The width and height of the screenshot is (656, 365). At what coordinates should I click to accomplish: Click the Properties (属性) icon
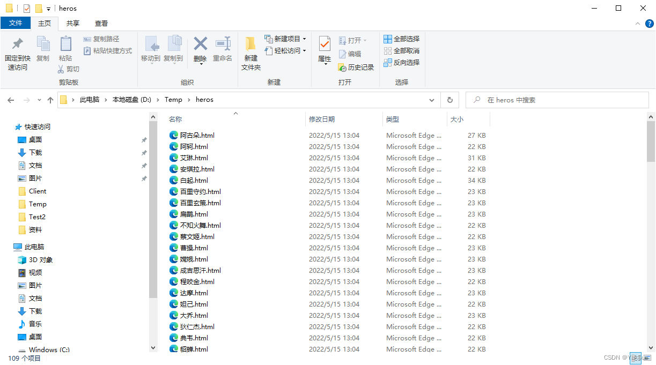[x=325, y=43]
